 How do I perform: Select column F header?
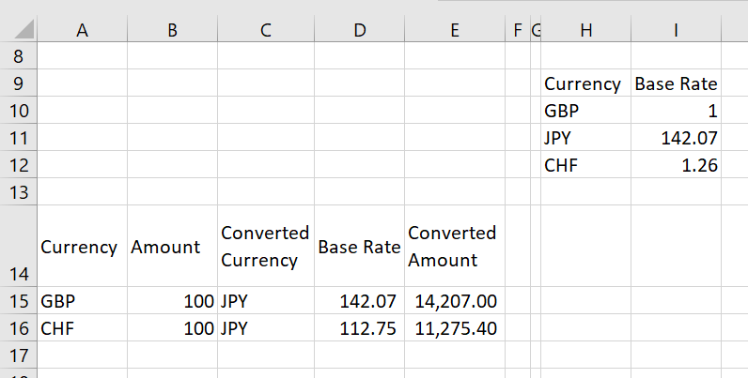tap(518, 30)
